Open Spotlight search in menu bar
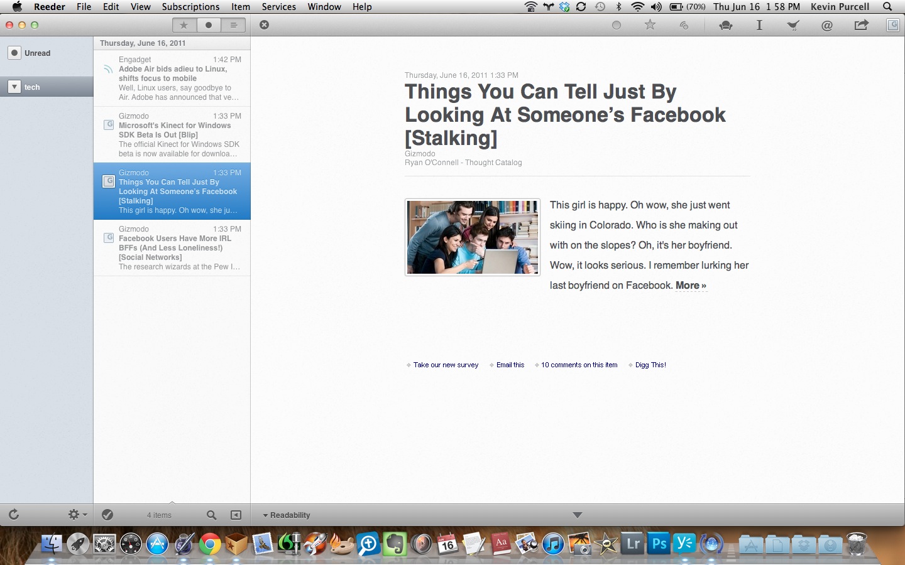 887,7
